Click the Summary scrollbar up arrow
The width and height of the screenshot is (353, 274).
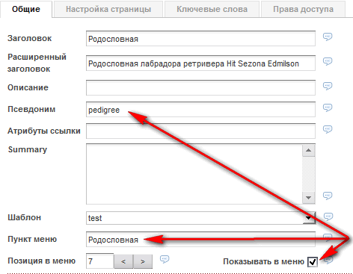(x=309, y=150)
